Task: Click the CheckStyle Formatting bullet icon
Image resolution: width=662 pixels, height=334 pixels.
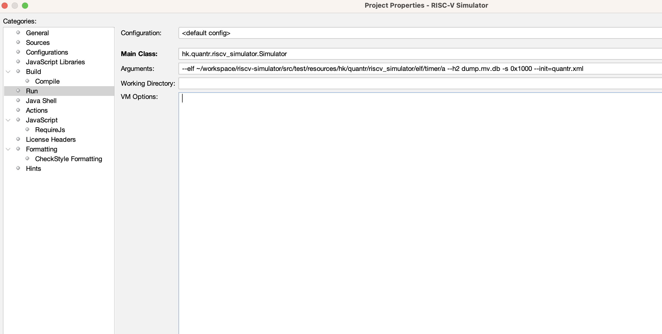Action: (x=28, y=159)
